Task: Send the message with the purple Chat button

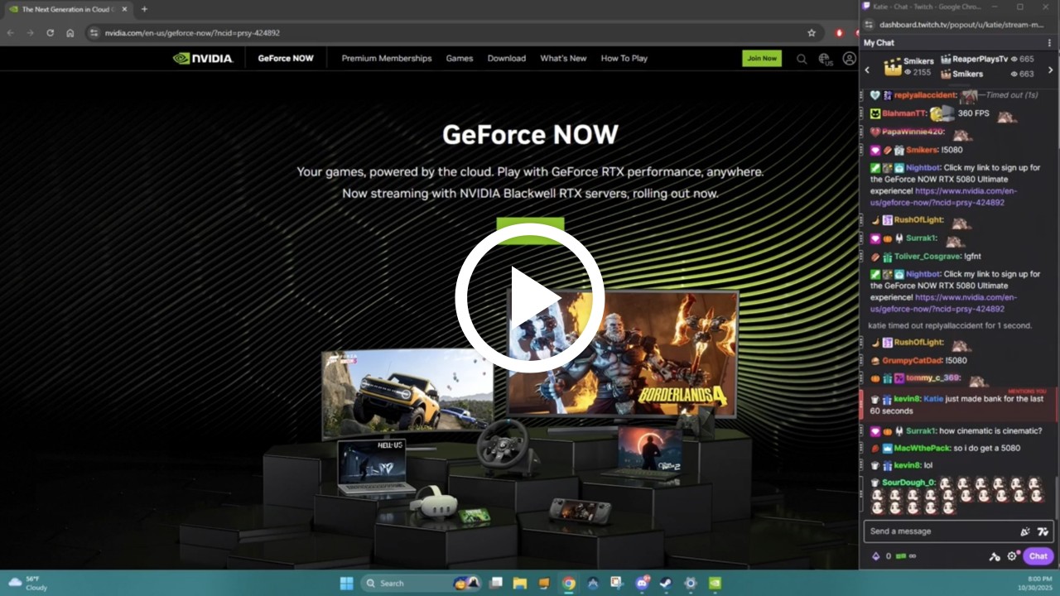Action: (x=1038, y=556)
